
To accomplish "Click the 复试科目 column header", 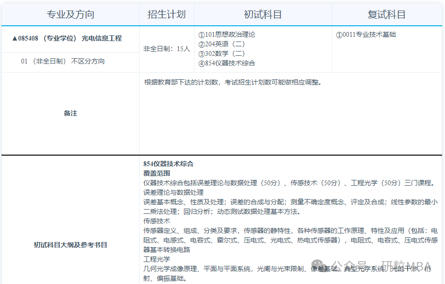I will pyautogui.click(x=387, y=14).
